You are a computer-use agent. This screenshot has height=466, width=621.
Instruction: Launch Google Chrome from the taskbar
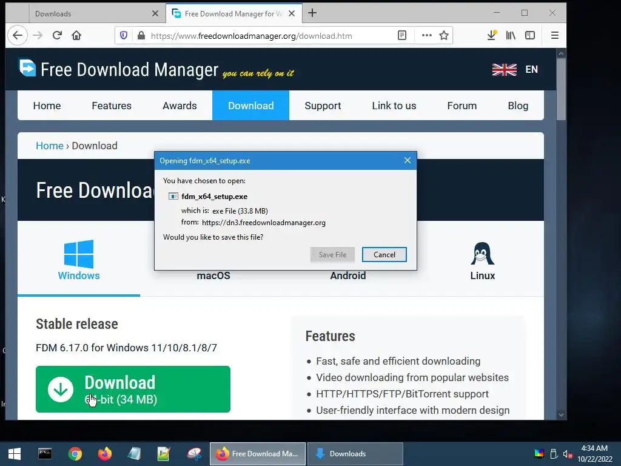pyautogui.click(x=75, y=454)
